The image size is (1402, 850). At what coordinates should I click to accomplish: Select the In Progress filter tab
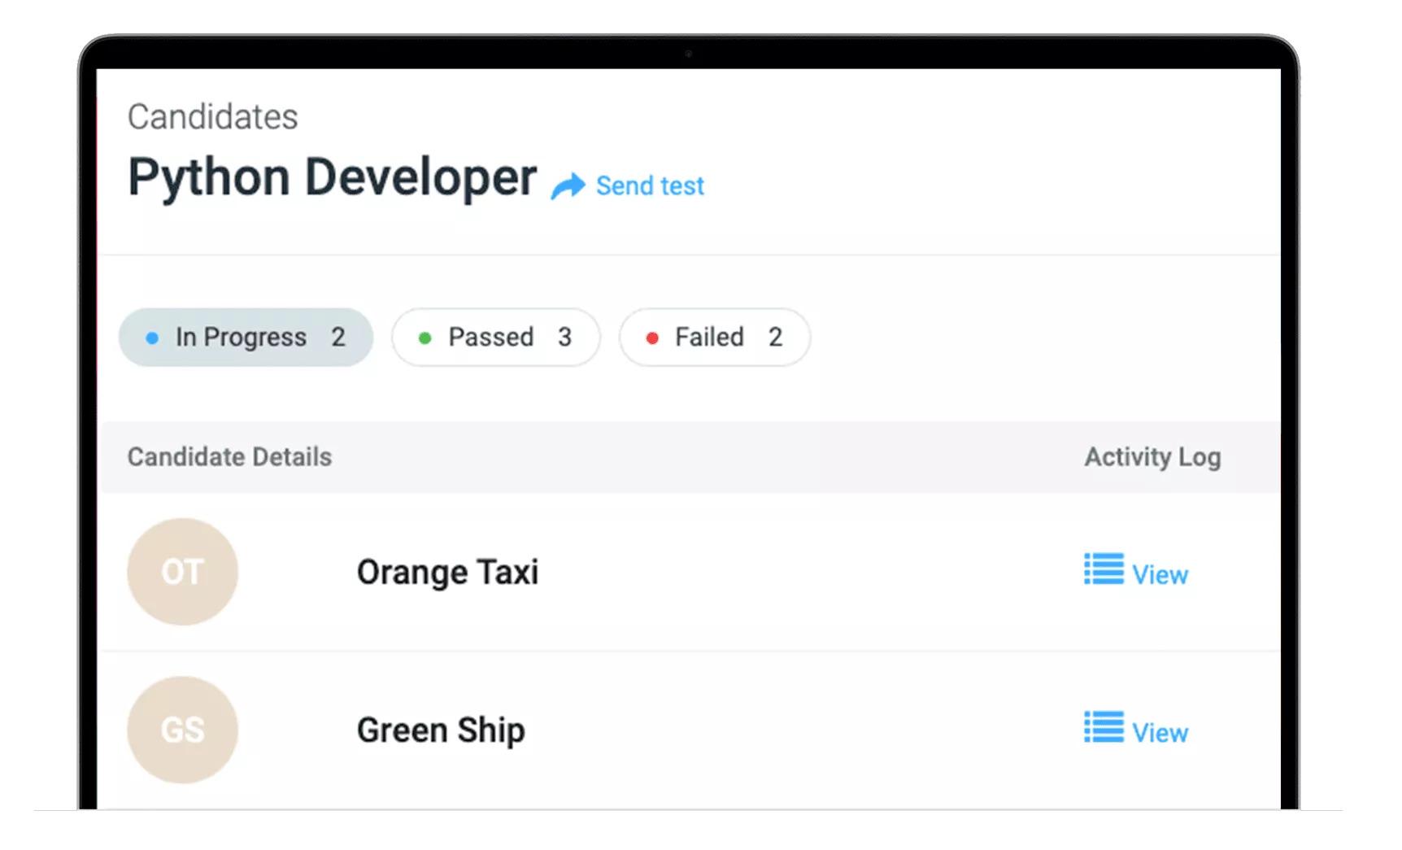pos(246,337)
